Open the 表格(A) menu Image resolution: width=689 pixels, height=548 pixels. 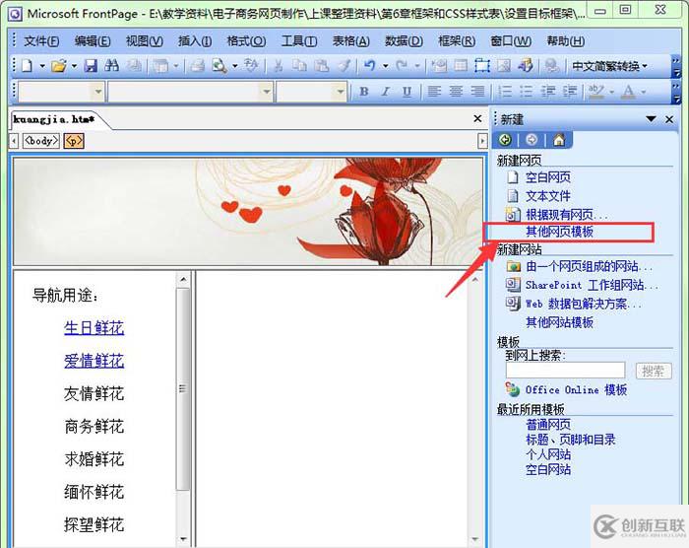[351, 41]
